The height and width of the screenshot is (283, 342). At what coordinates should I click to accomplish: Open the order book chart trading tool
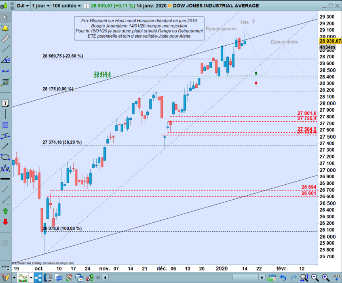[5, 82]
